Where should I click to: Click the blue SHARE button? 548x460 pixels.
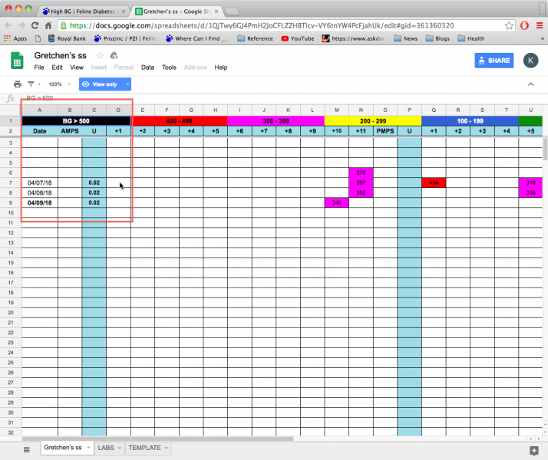[494, 61]
